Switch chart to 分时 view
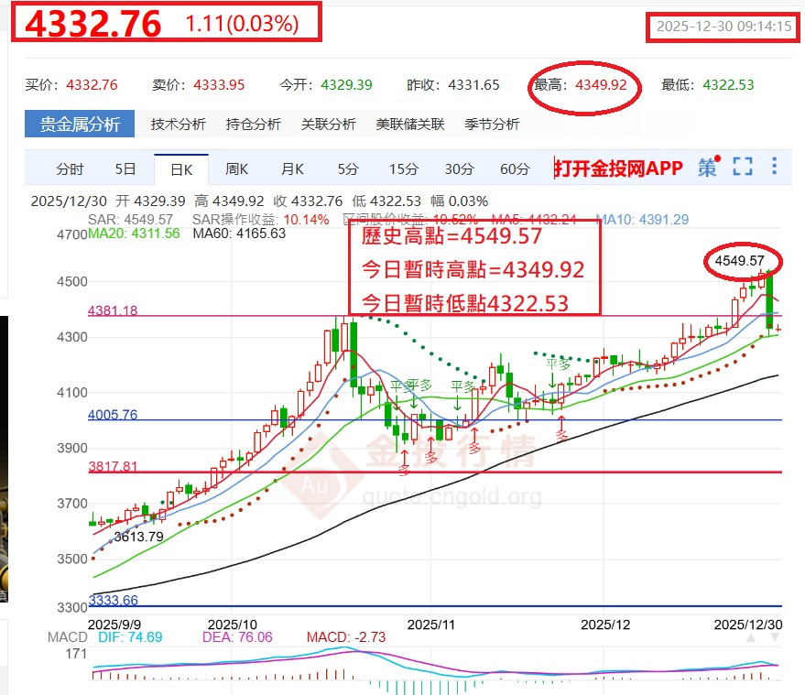This screenshot has width=805, height=695. [70, 168]
